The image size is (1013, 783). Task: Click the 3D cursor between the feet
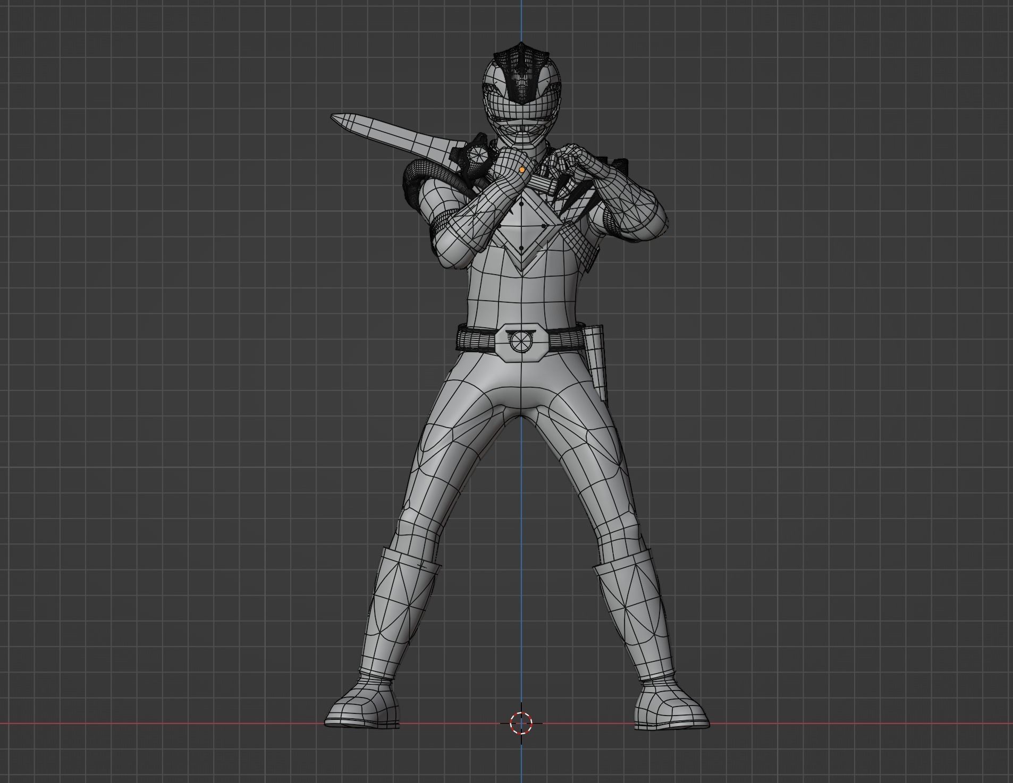(x=522, y=724)
